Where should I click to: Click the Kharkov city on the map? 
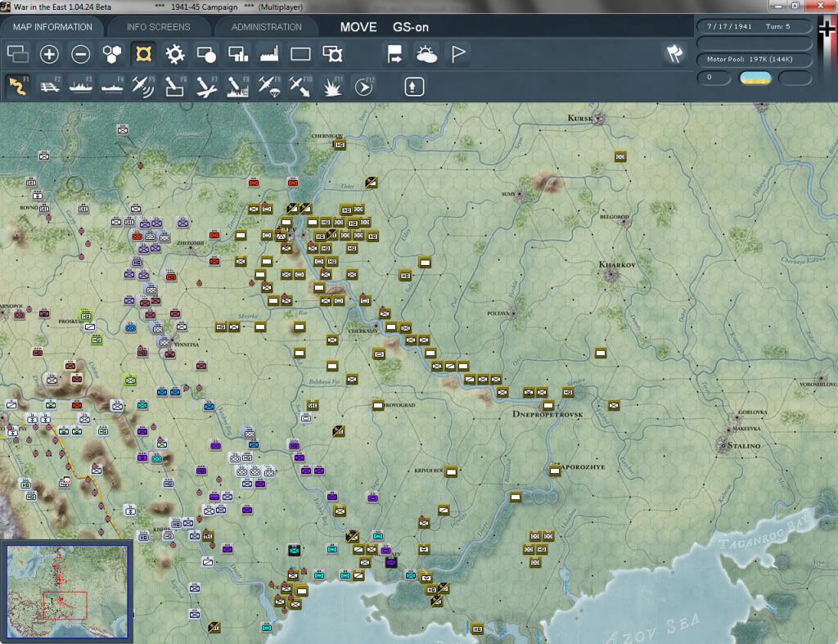pos(612,276)
